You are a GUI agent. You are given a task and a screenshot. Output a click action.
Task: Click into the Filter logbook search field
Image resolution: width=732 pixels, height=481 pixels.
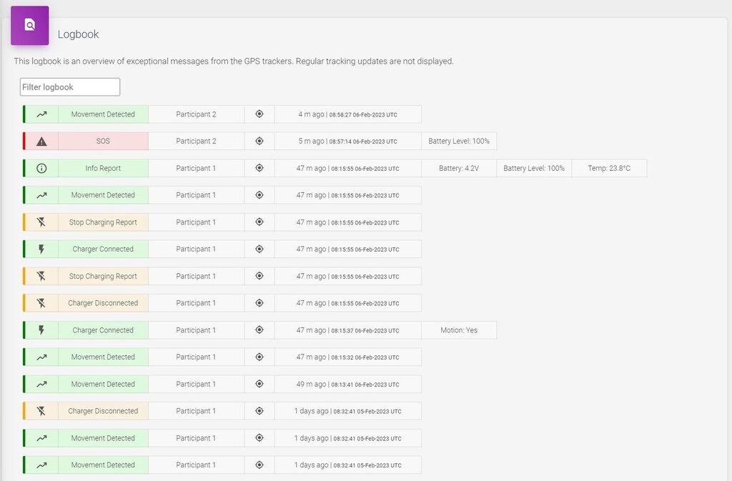coord(69,86)
